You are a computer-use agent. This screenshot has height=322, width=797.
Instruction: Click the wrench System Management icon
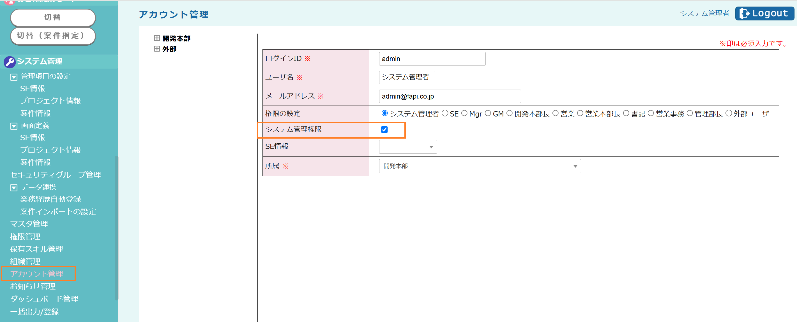(9, 62)
